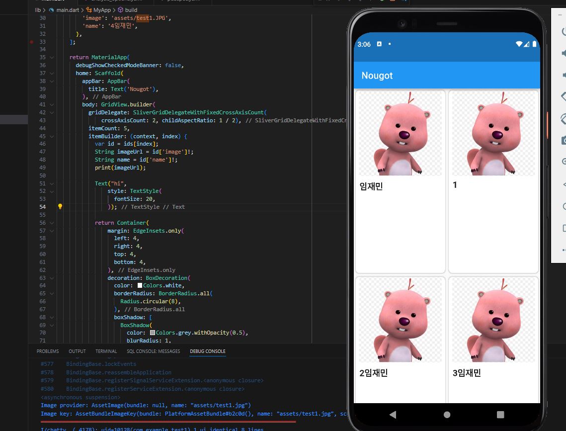Fold the TextStyle block at line 52
Image resolution: width=566 pixels, height=431 pixels.
(x=52, y=191)
